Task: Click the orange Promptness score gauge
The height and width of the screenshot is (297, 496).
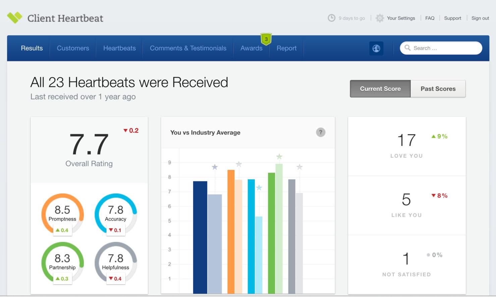Action: [x=62, y=213]
